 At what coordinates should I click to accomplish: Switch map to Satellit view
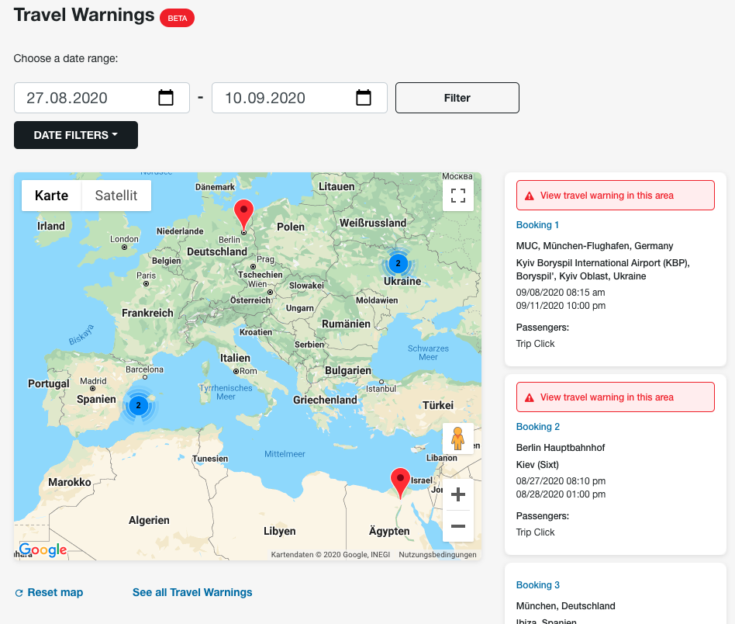tap(116, 196)
